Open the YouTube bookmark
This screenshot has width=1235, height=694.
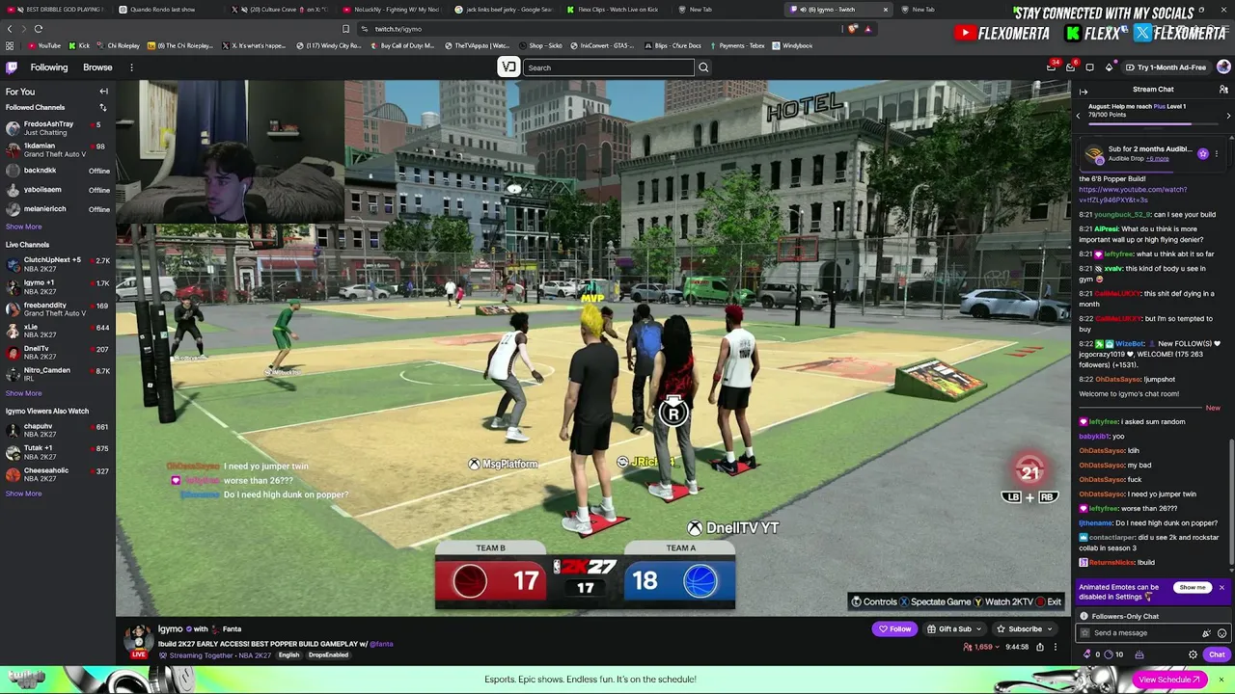44,45
